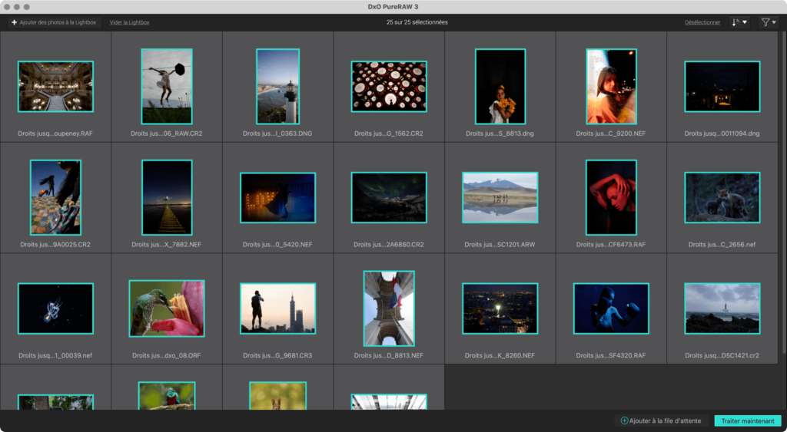Select the night pier thumbnail X_7882.NEF
The height and width of the screenshot is (432, 787).
pyautogui.click(x=167, y=197)
